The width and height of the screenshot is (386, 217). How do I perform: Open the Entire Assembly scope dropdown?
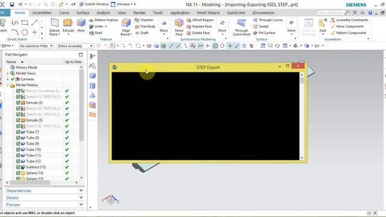click(75, 46)
